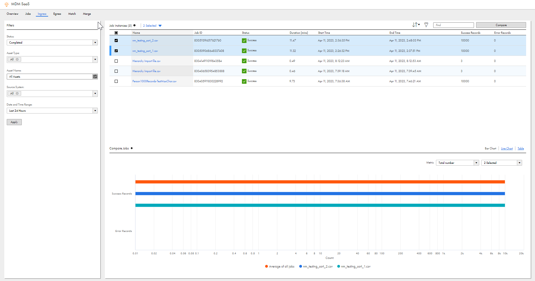Open the Asset Type dropdown arrow
This screenshot has width=535, height=281.
(x=95, y=60)
